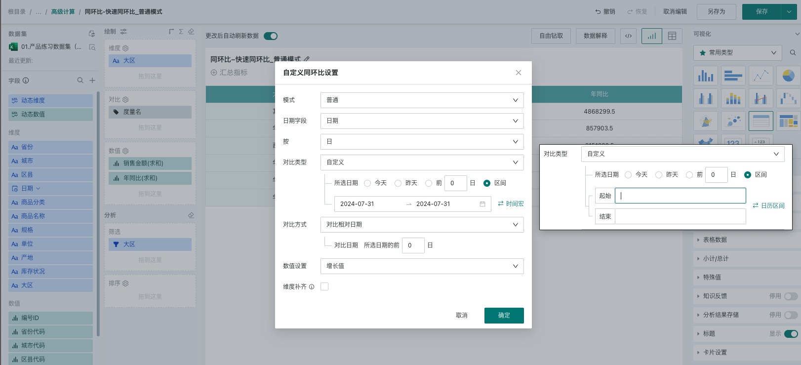Toggle 更改后自动刷新数据 switch
801x365 pixels.
(271, 36)
